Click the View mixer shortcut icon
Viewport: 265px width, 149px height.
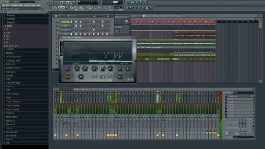[145, 2]
